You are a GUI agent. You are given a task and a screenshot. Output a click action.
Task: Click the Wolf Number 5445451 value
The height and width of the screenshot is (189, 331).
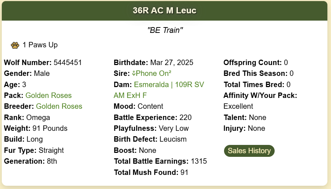tap(68, 63)
